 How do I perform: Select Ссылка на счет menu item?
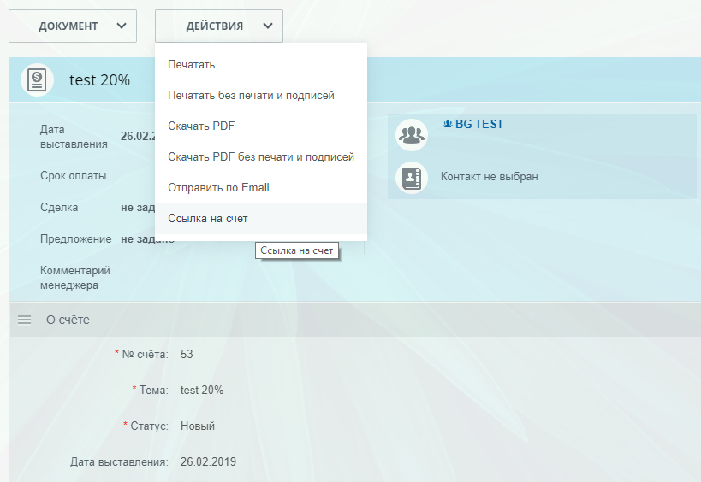[261, 219]
